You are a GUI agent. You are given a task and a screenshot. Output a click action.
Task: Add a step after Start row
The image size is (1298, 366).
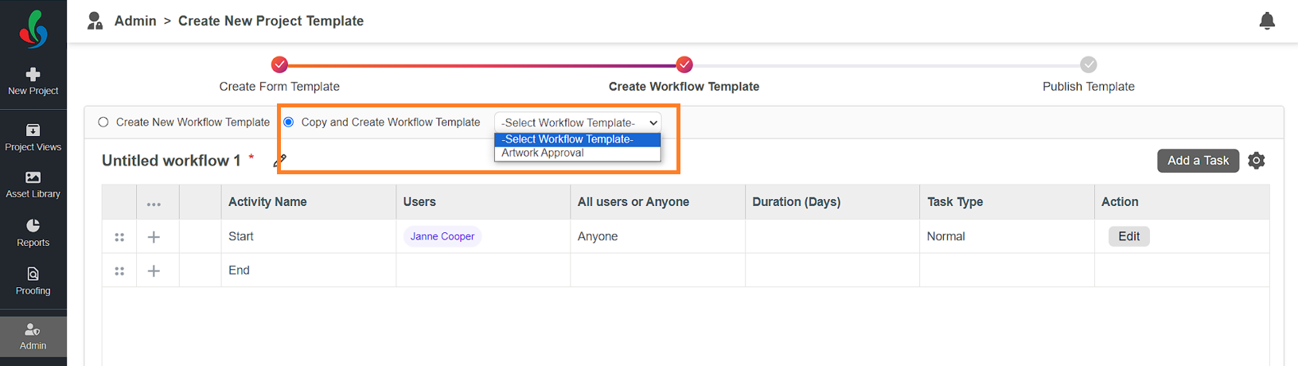coord(154,237)
